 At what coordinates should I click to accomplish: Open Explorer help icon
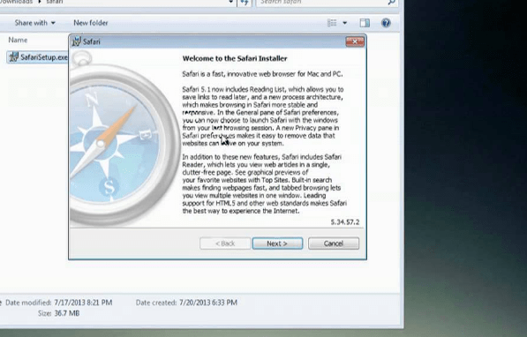point(386,23)
